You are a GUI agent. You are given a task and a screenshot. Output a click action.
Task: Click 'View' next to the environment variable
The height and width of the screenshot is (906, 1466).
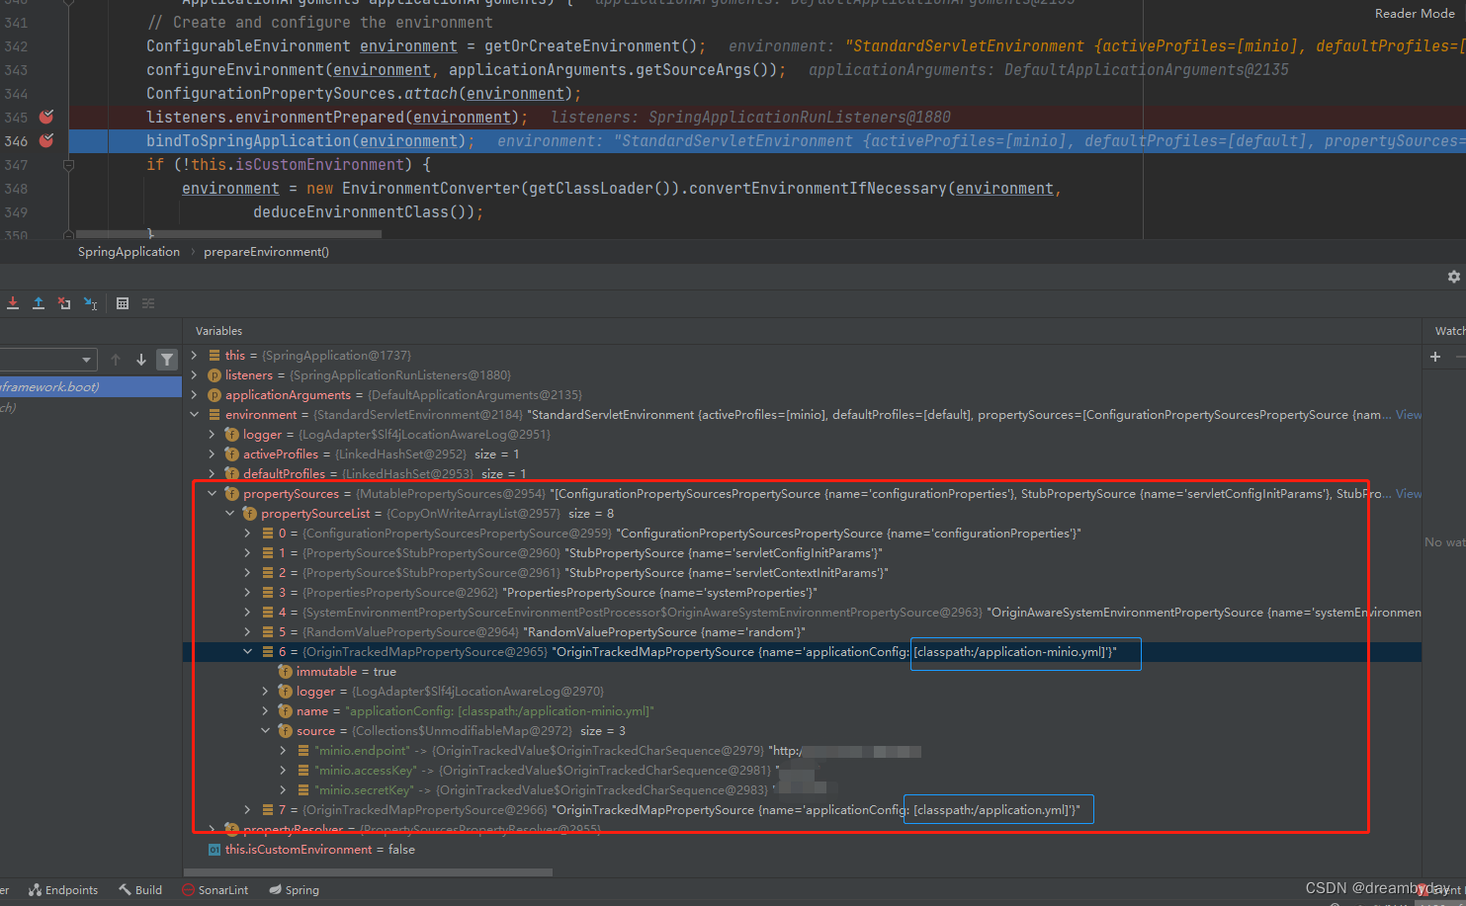1408,414
